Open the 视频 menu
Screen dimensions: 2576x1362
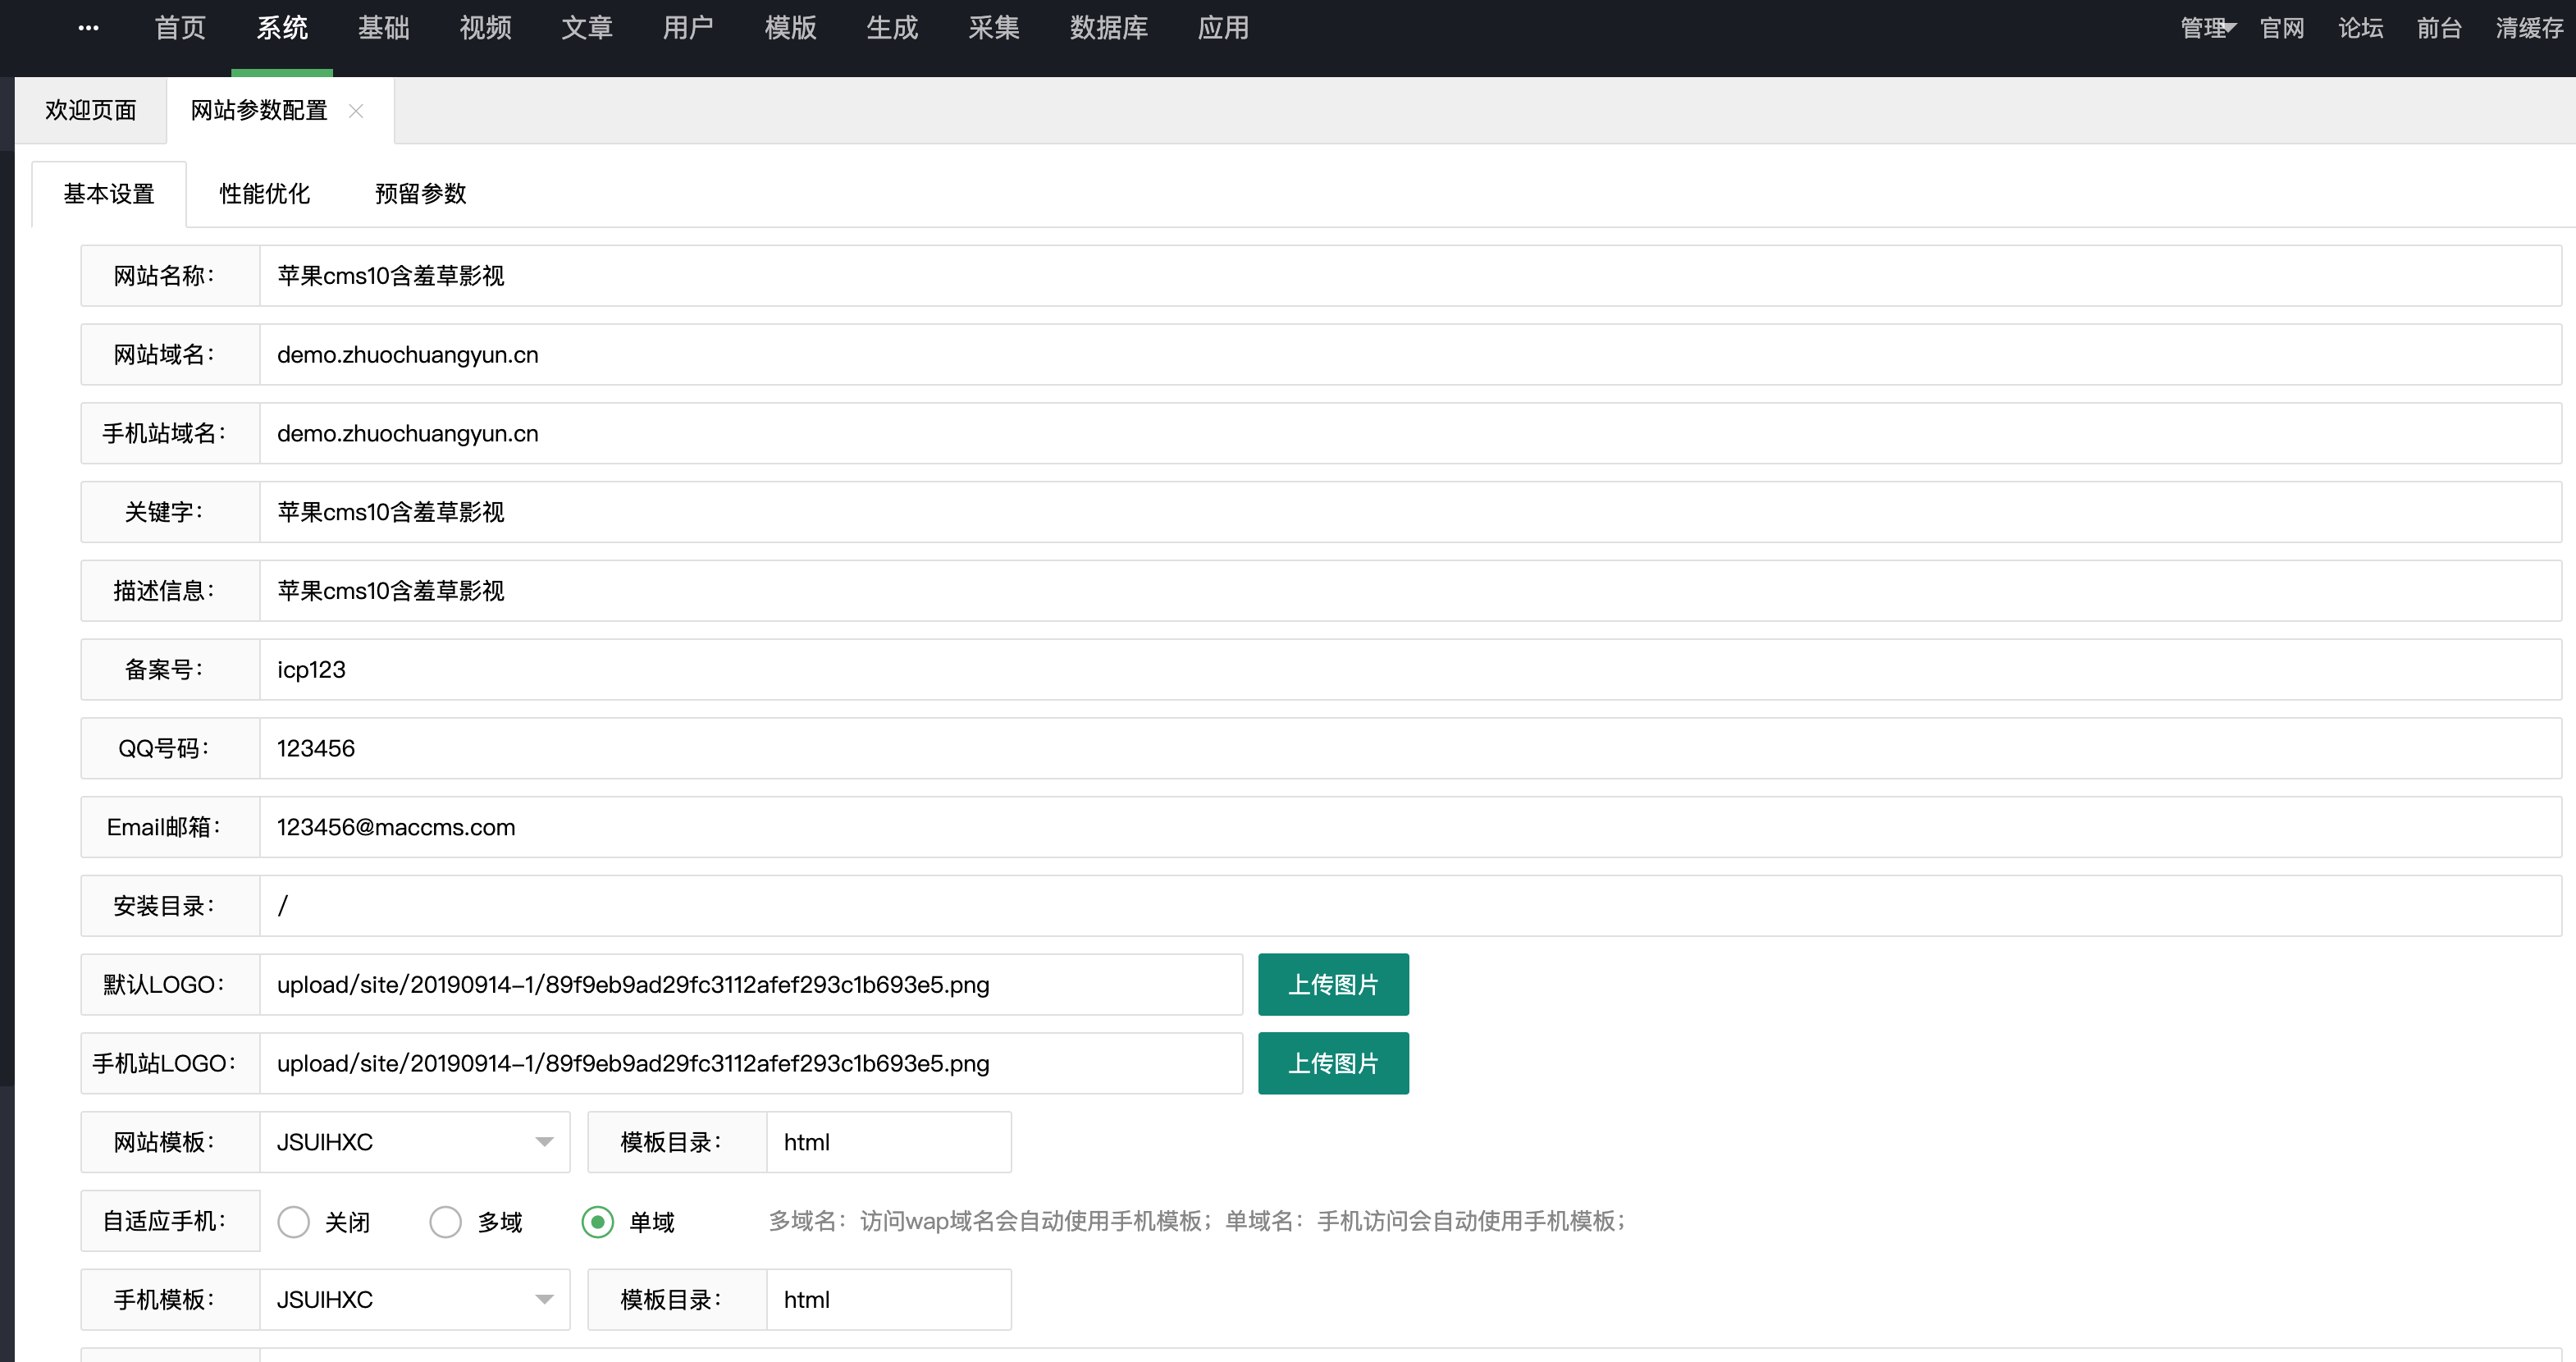[x=486, y=28]
